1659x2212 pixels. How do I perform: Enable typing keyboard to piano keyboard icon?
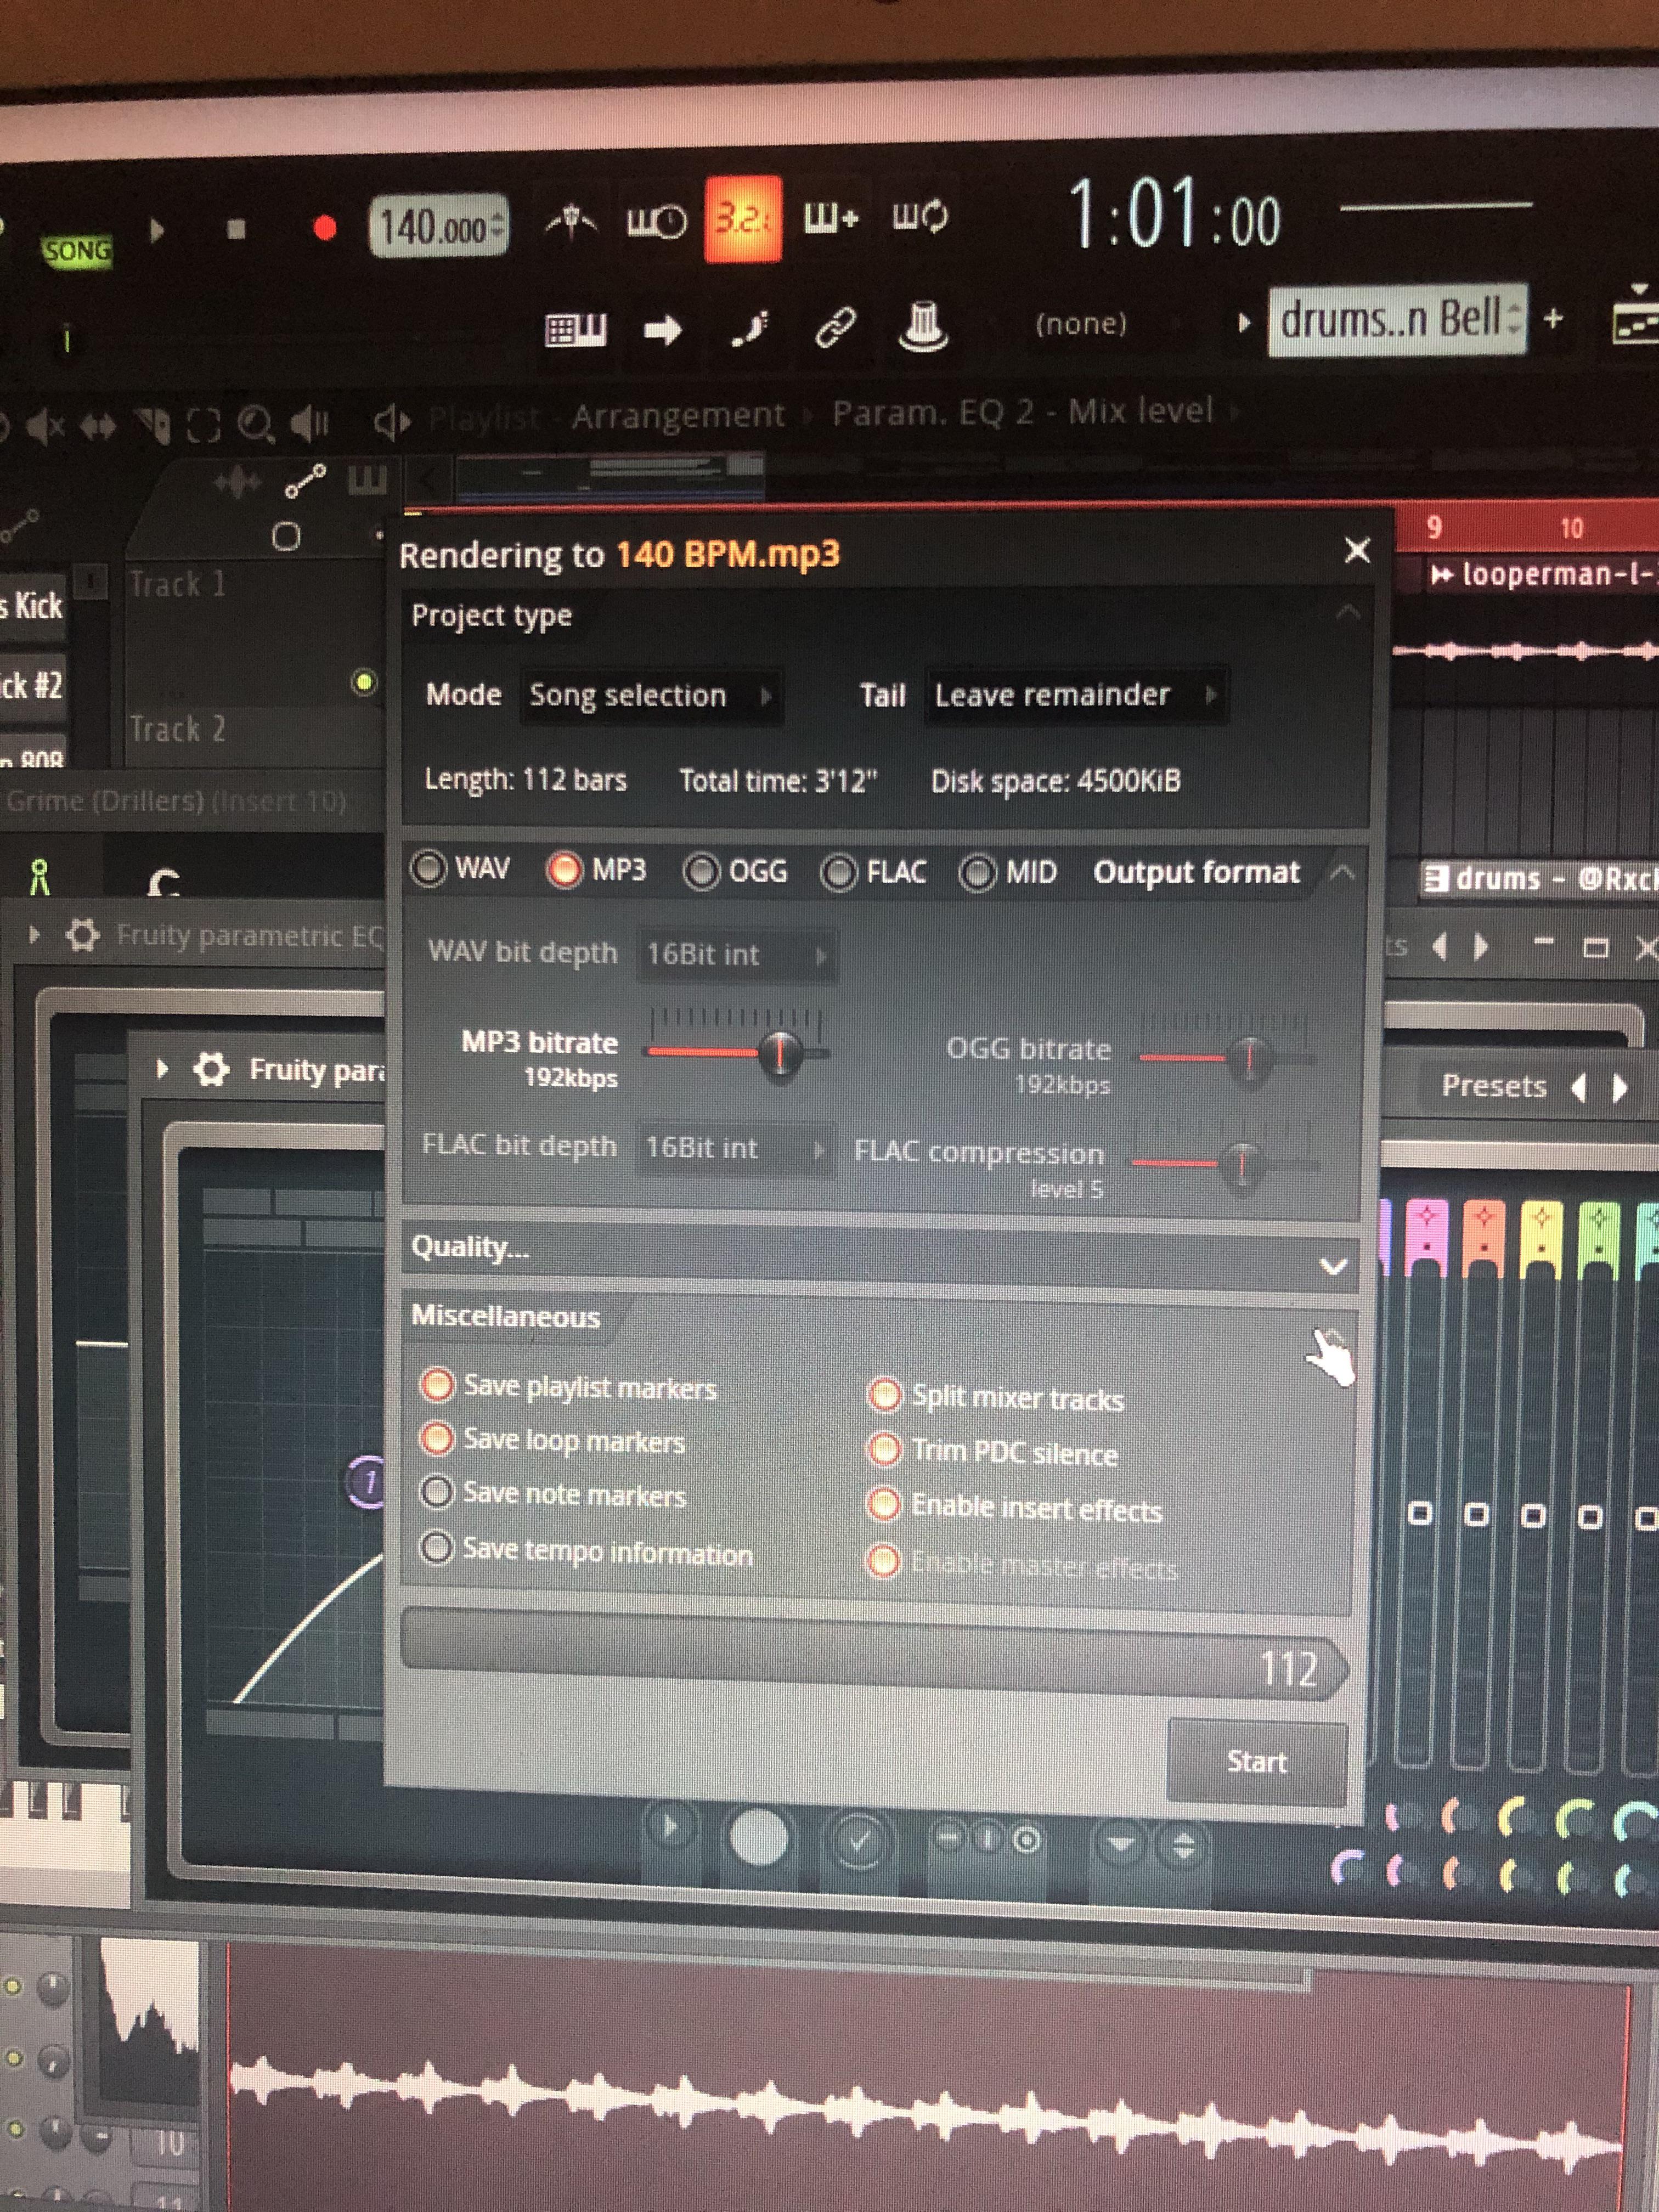(575, 330)
